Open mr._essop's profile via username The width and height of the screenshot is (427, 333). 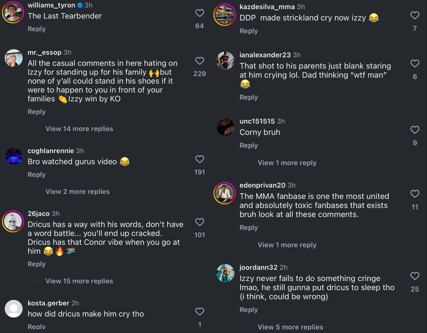(x=44, y=52)
